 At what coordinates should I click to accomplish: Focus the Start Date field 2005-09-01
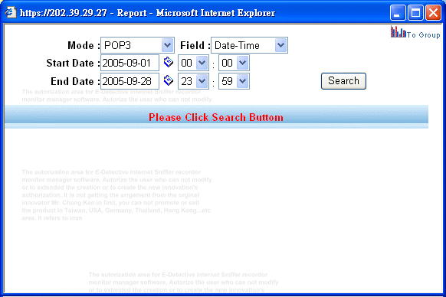tap(130, 63)
